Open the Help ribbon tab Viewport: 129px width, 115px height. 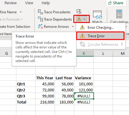point(46,3)
